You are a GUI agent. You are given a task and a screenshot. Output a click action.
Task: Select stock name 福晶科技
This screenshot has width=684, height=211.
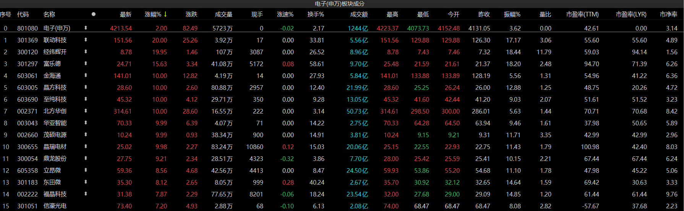click(55, 194)
